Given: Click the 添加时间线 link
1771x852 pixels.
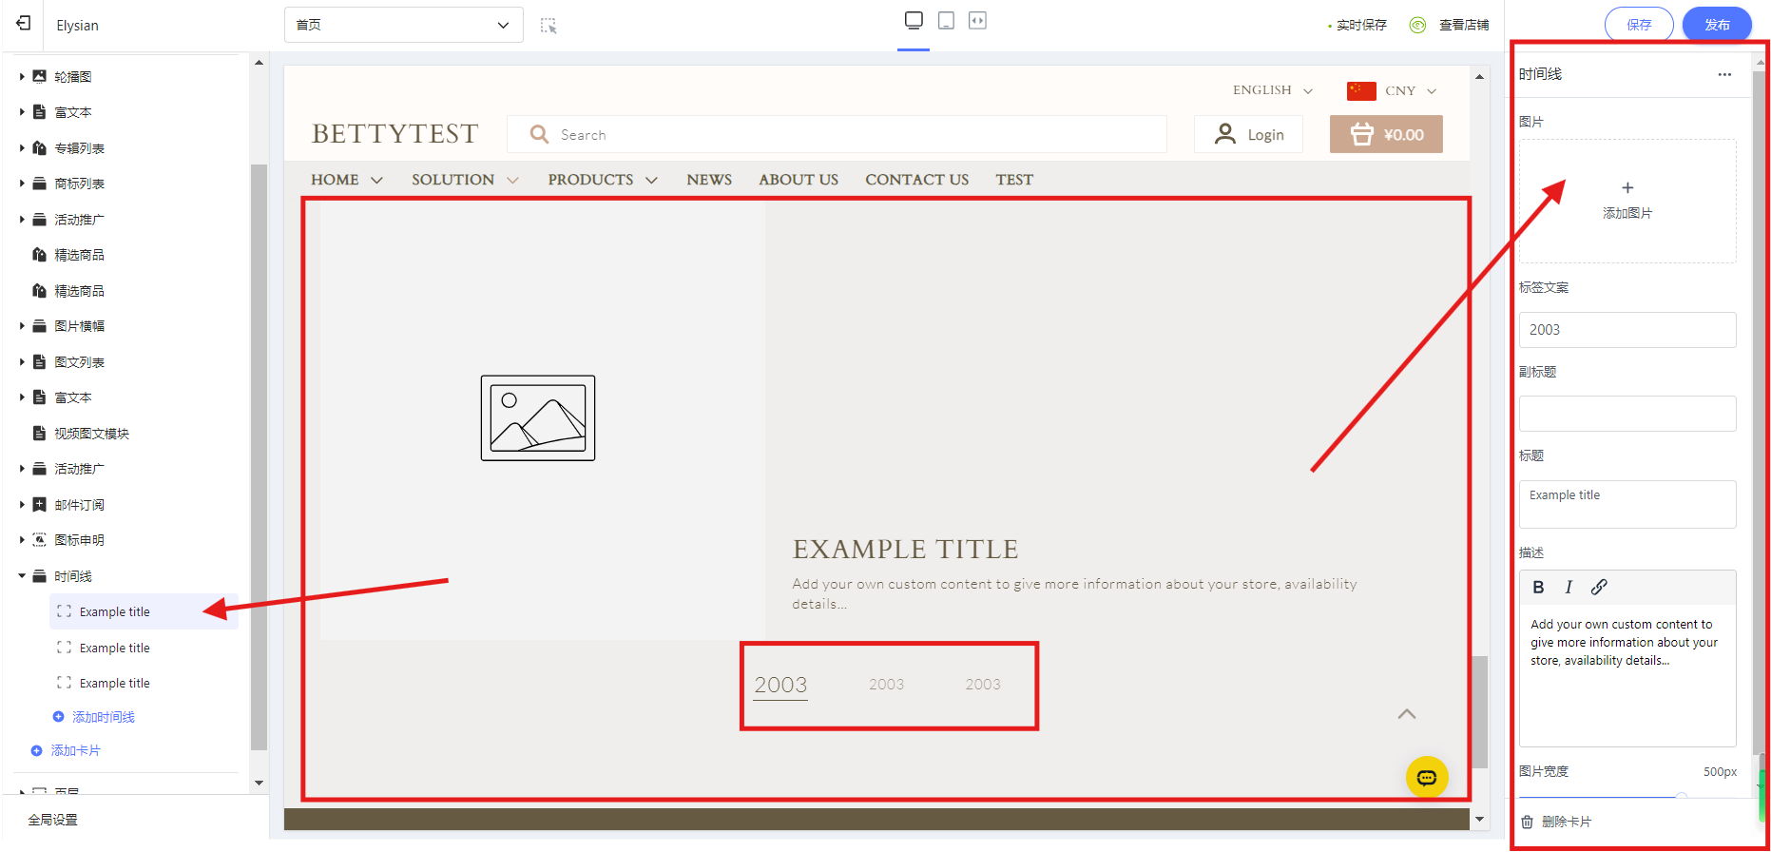Looking at the screenshot, I should 103,717.
